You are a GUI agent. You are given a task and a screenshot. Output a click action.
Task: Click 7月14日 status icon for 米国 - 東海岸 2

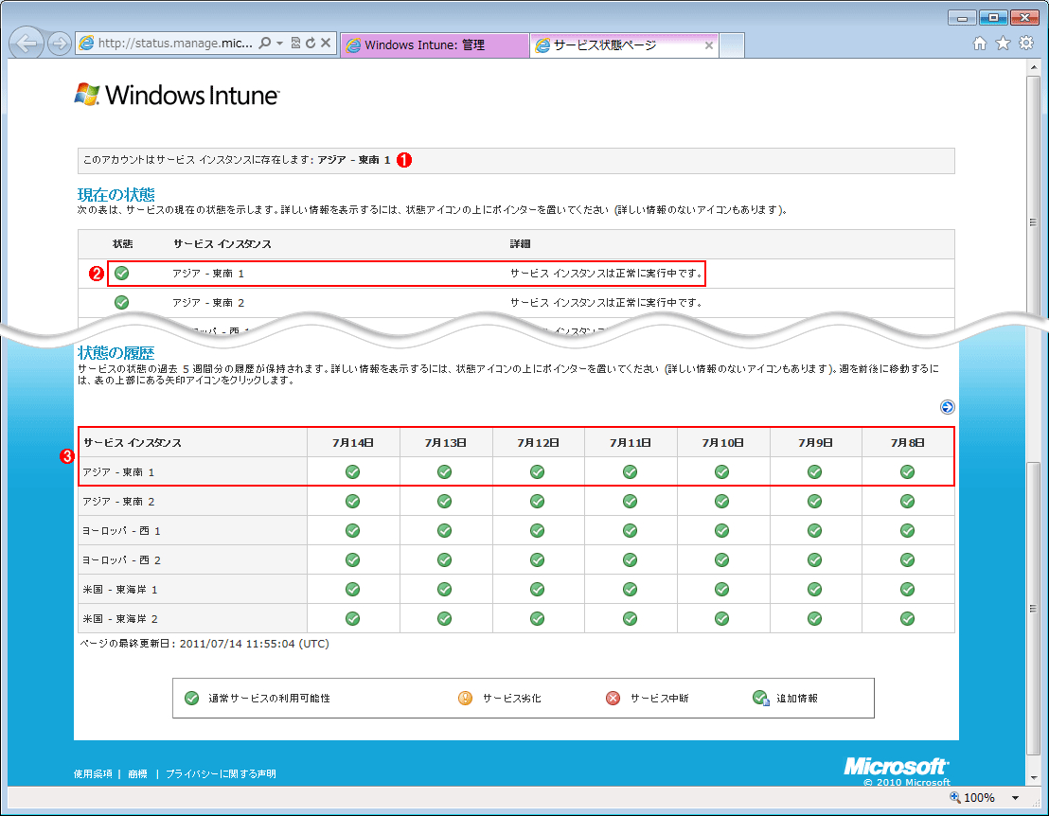tap(352, 619)
